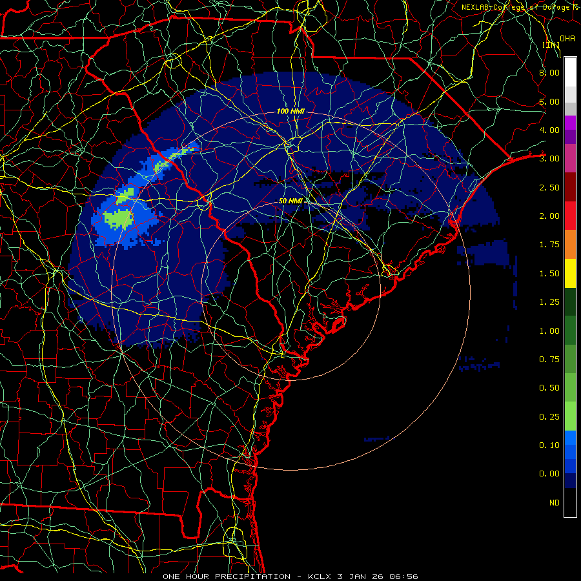Click the white legend color block

tap(570, 72)
